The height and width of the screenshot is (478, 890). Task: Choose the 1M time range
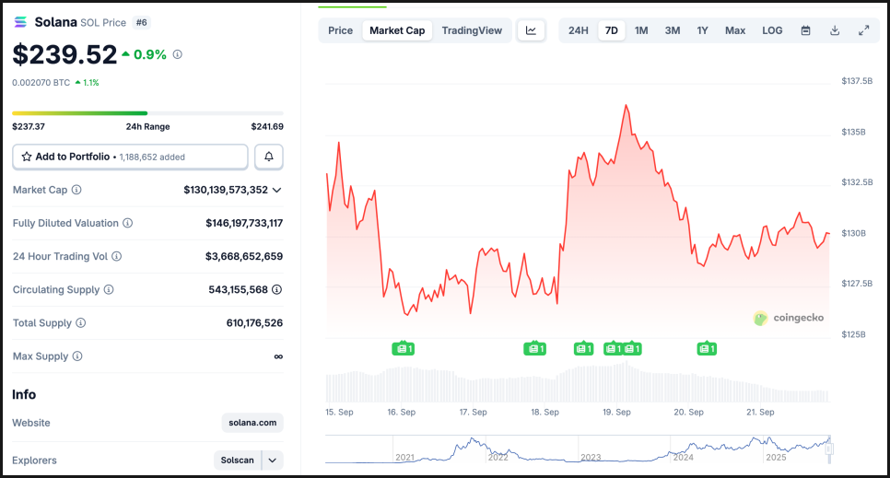point(641,30)
